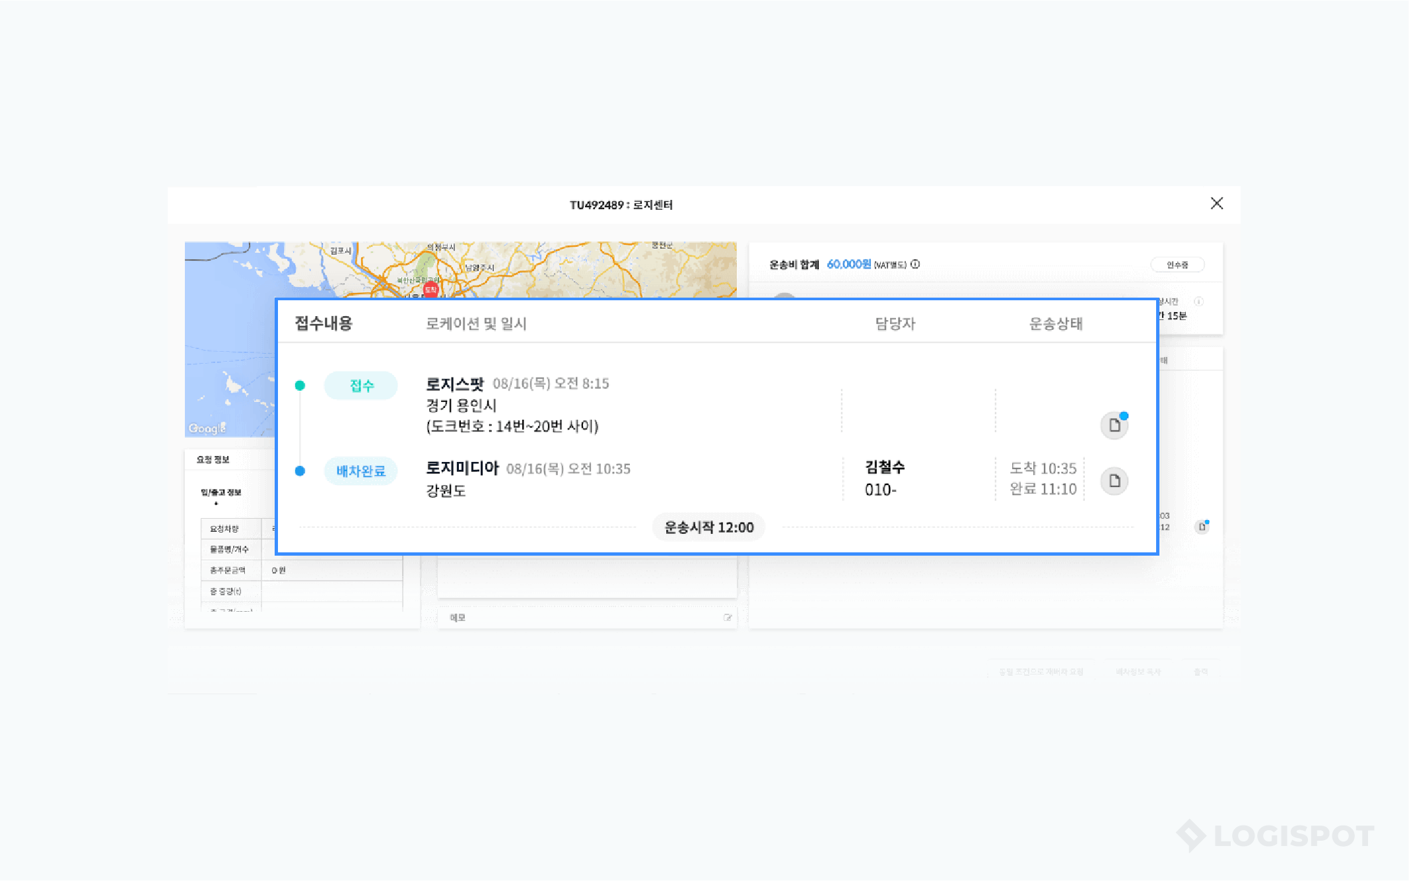This screenshot has height=881, width=1409.
Task: Open document icon for 접수 row
Action: click(1114, 425)
